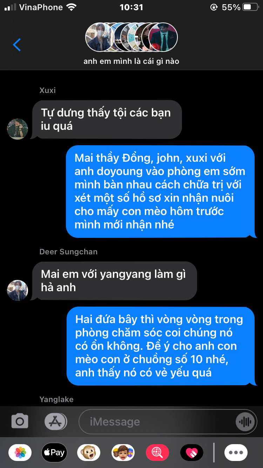Select the blue "Mai thầy Đồng, john" message
Screen dimensions: 263x468
[161, 191]
